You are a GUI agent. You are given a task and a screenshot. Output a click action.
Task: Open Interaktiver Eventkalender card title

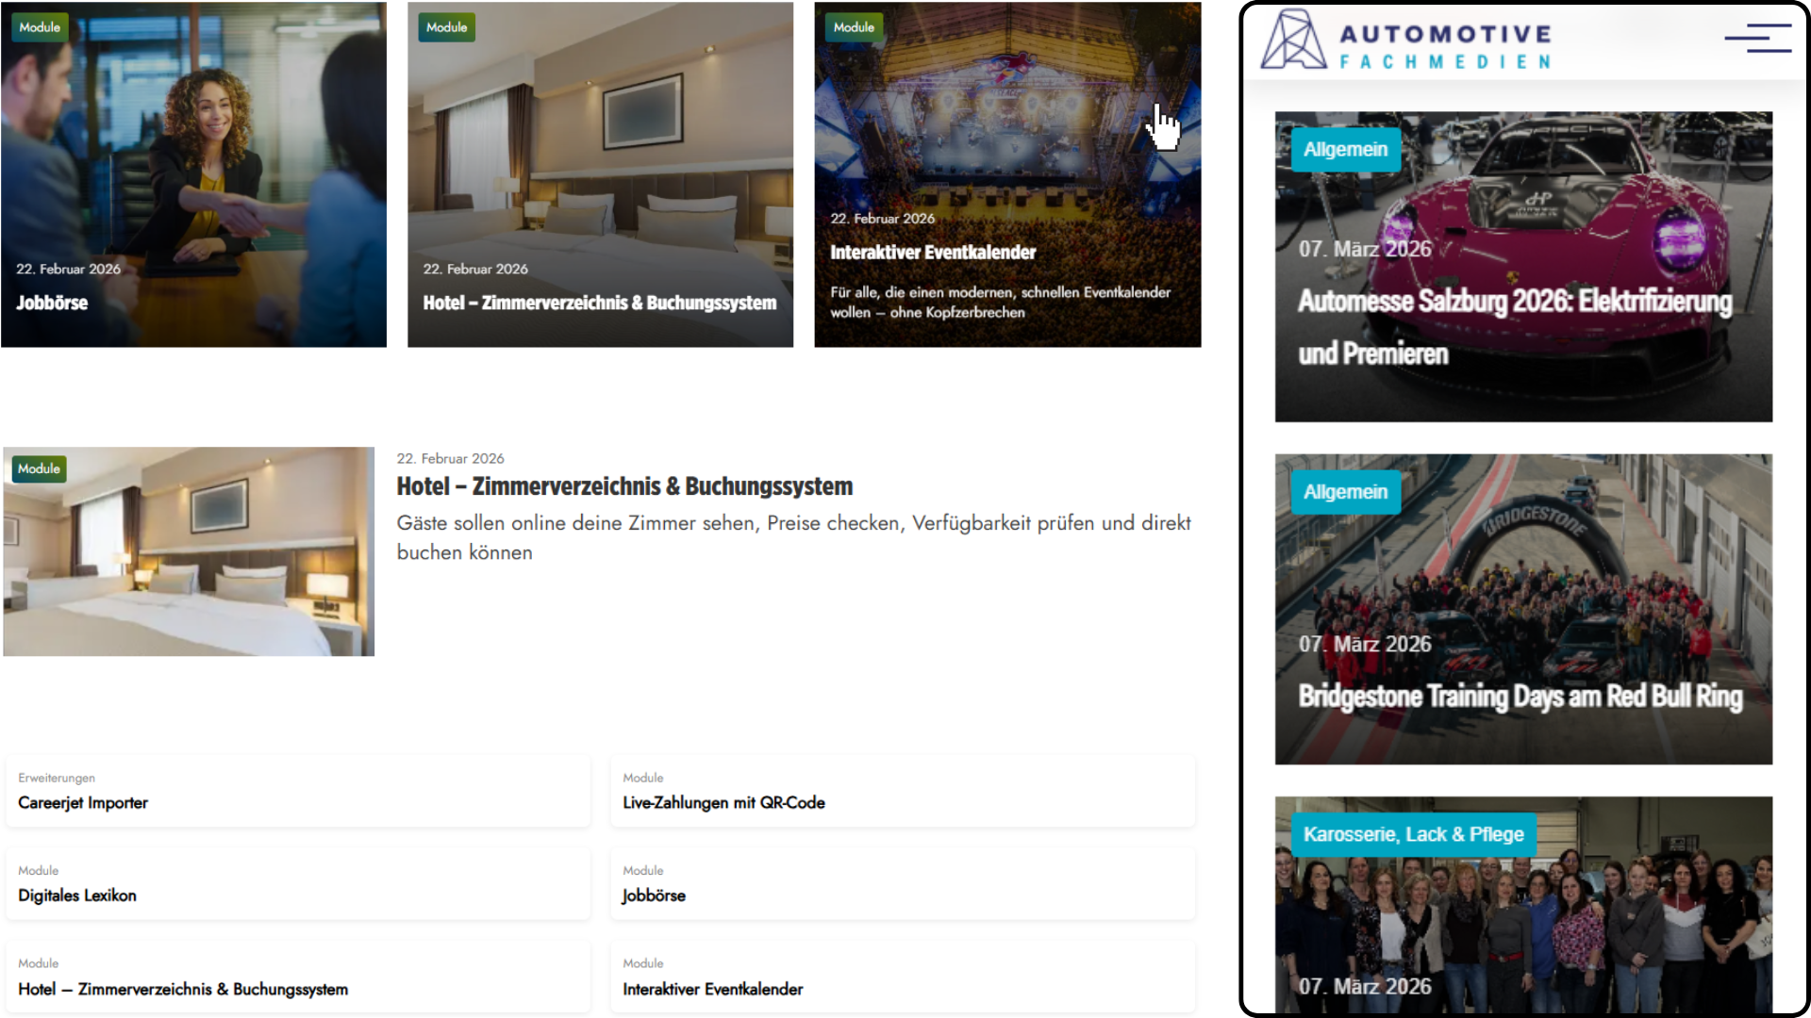click(x=933, y=253)
